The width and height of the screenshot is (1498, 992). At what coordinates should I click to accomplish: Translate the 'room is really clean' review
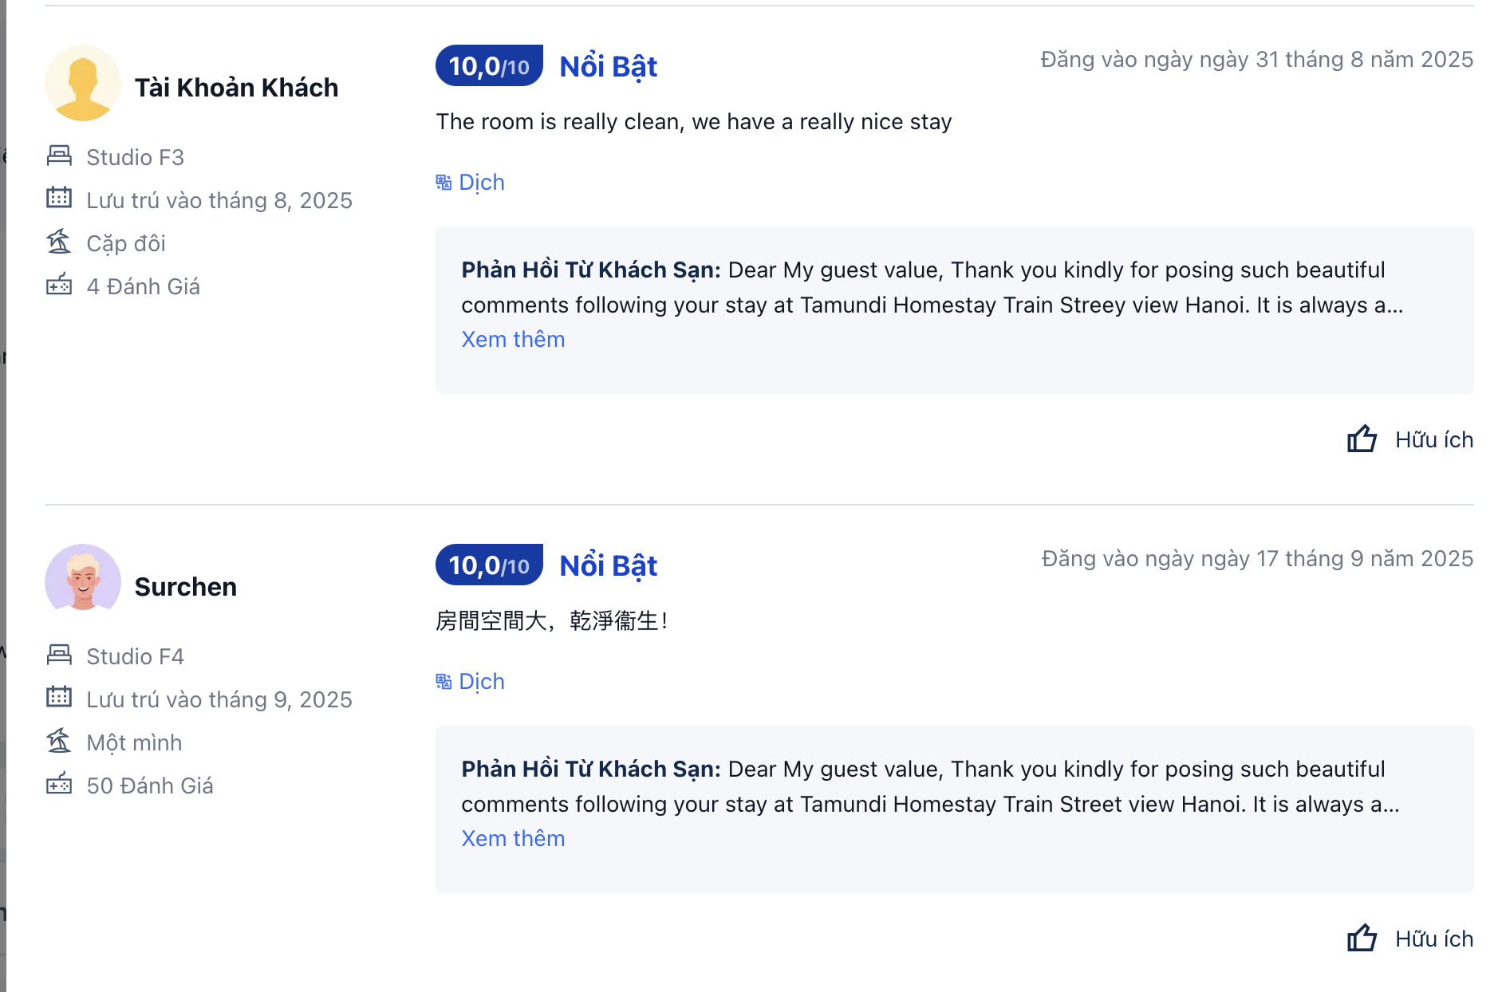[x=482, y=183]
